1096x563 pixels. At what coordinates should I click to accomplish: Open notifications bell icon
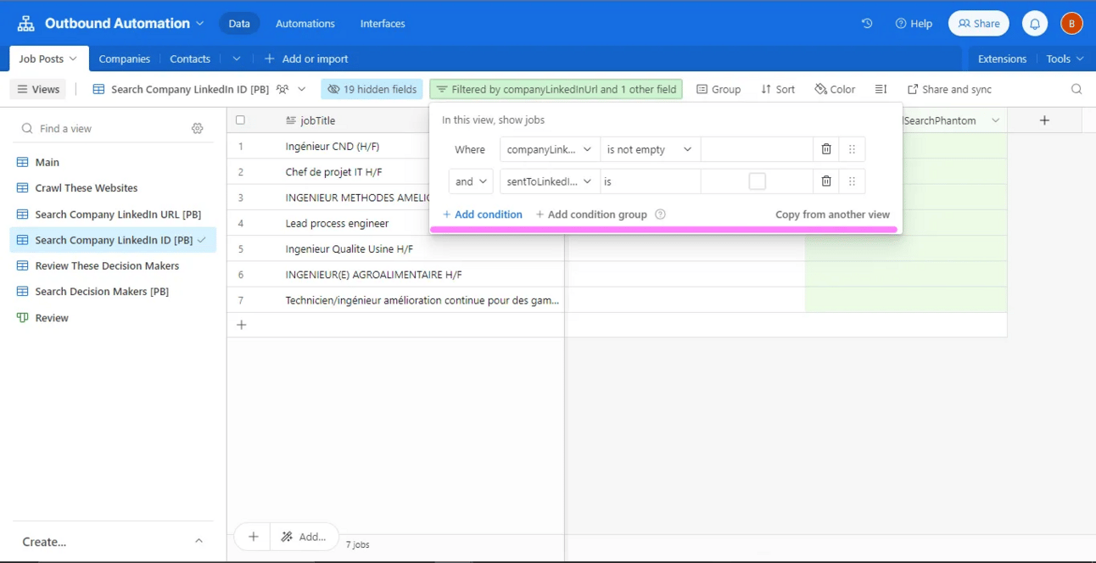click(1035, 24)
